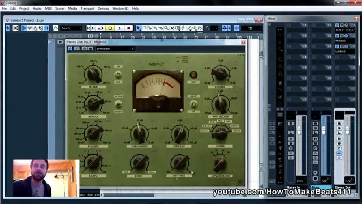Select the Line tool
Viewport: 362px width, 204px height.
(x=189, y=28)
